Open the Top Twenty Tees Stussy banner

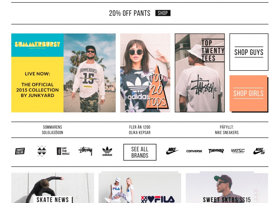point(200,73)
